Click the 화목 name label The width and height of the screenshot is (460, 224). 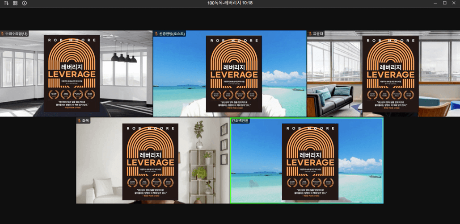click(x=86, y=120)
